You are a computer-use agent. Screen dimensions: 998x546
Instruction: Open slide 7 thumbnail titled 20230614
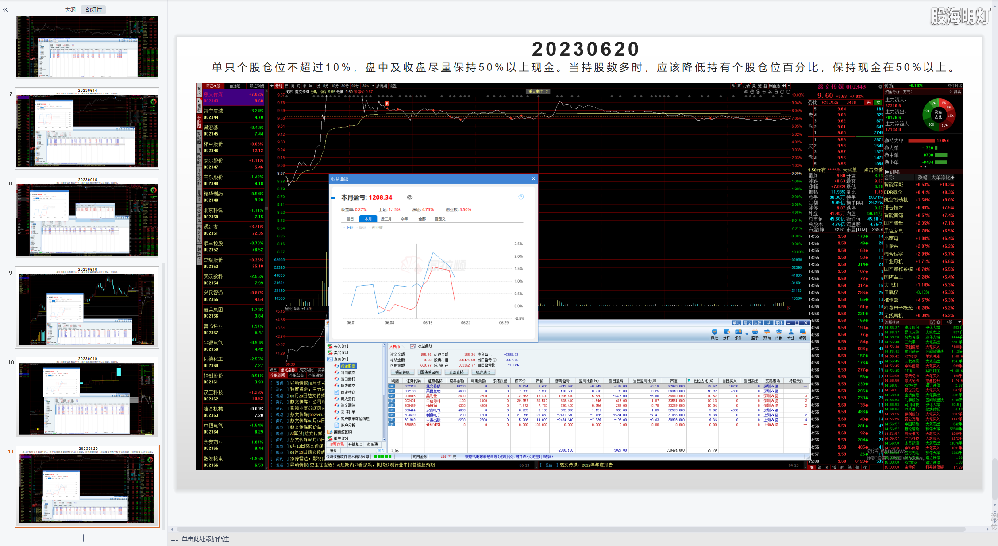(87, 128)
